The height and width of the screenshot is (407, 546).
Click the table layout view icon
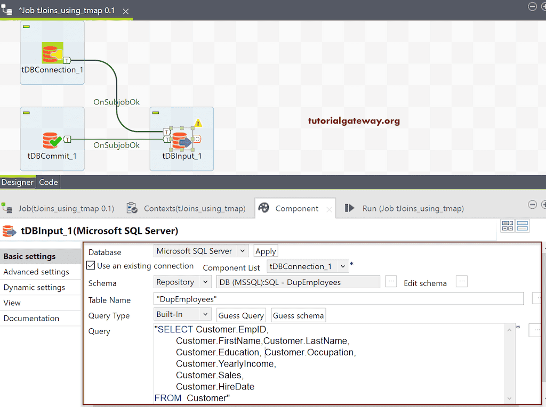[507, 226]
